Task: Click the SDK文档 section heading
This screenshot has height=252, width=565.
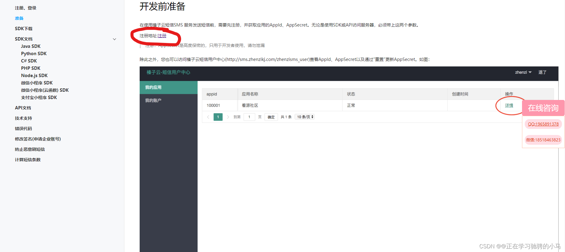Action: click(24, 39)
